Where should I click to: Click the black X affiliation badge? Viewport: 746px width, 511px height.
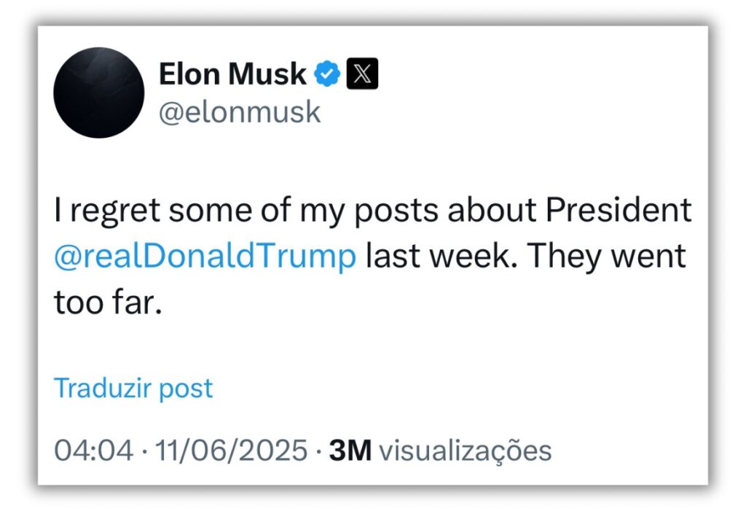[362, 74]
